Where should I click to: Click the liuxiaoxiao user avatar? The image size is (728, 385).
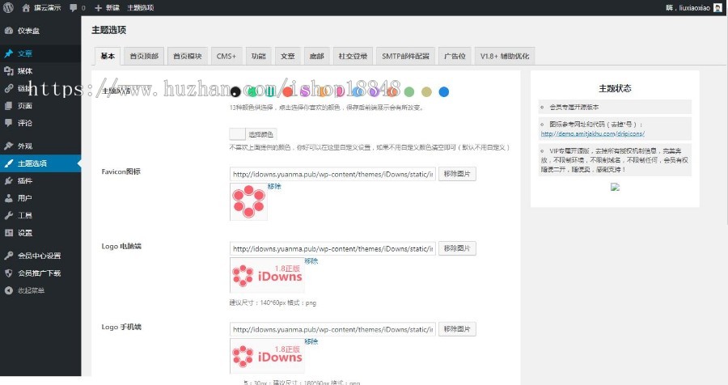tap(717, 7)
